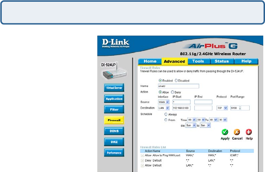Select the Disabled radio button

point(176,81)
